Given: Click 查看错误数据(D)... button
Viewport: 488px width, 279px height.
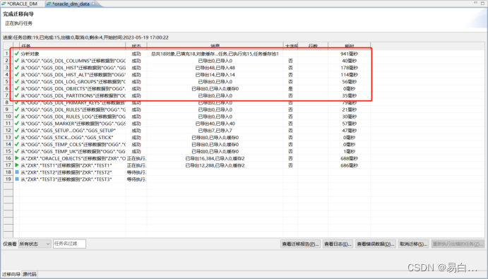Looking at the screenshot, I should click(376, 244).
